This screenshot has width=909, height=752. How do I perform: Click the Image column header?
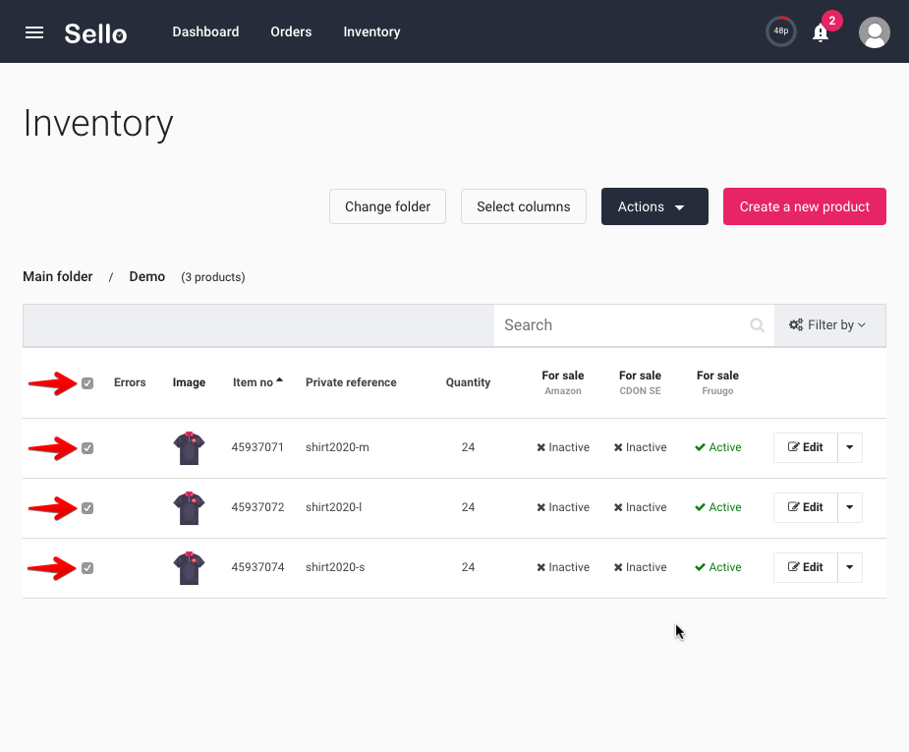189,382
